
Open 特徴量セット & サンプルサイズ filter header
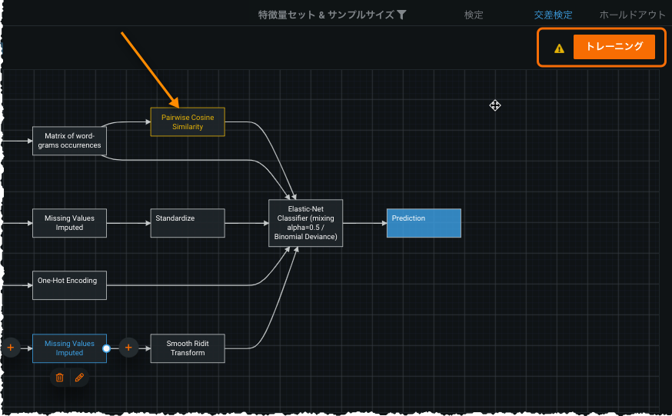(326, 15)
